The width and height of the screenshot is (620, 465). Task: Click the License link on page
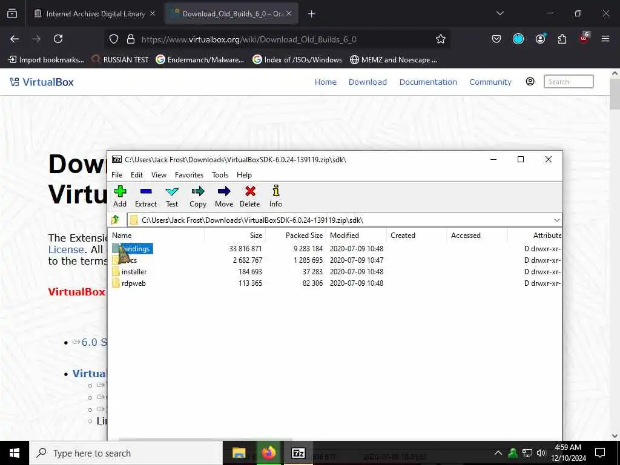[x=65, y=249]
